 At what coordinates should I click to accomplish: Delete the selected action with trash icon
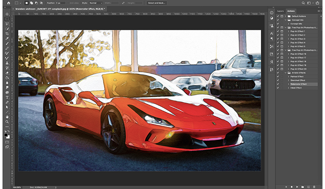pos(314,187)
